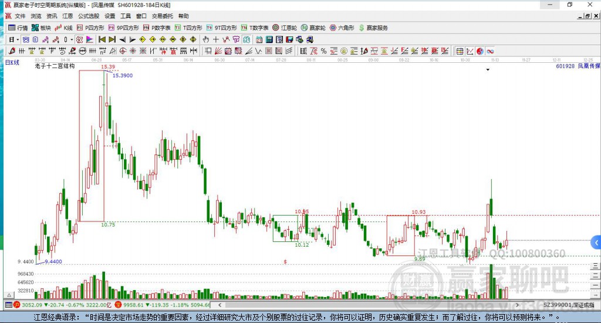Click the red pencil drawing tool

(x=12, y=51)
